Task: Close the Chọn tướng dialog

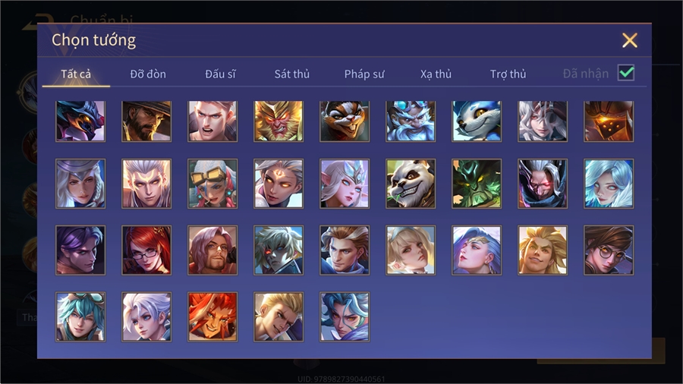Action: pos(630,40)
